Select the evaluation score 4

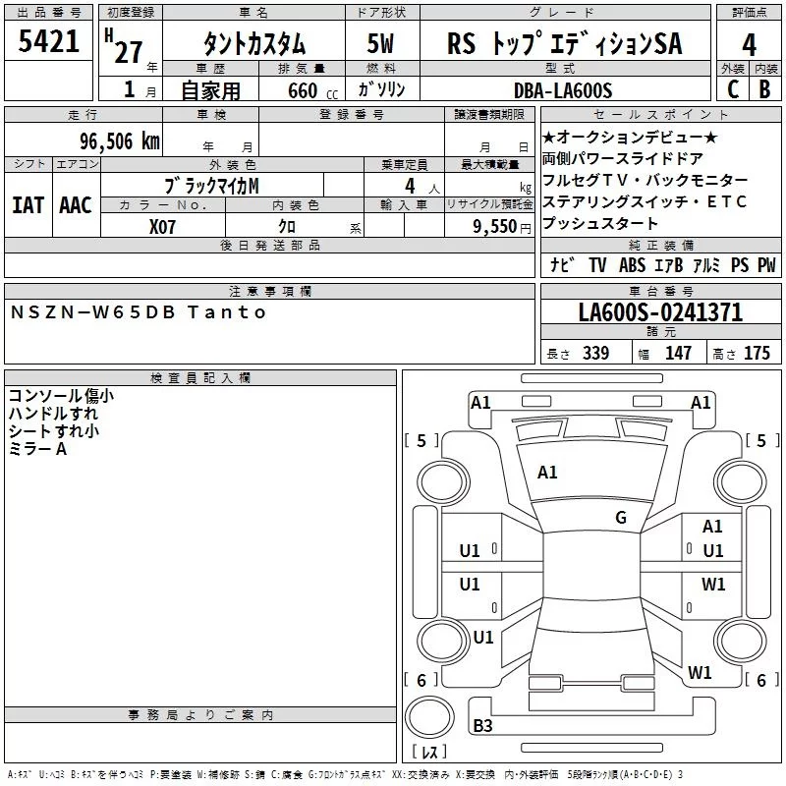point(749,44)
